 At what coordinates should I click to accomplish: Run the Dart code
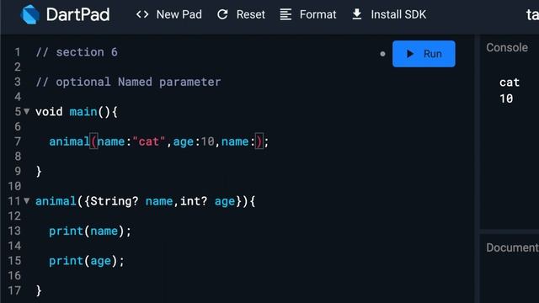(x=424, y=54)
